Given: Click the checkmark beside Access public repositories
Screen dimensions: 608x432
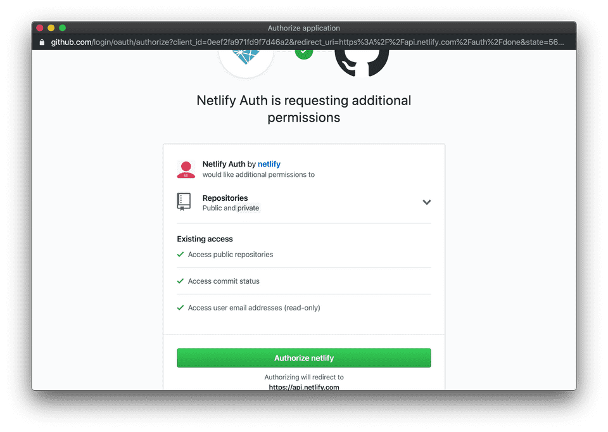Looking at the screenshot, I should pyautogui.click(x=180, y=254).
